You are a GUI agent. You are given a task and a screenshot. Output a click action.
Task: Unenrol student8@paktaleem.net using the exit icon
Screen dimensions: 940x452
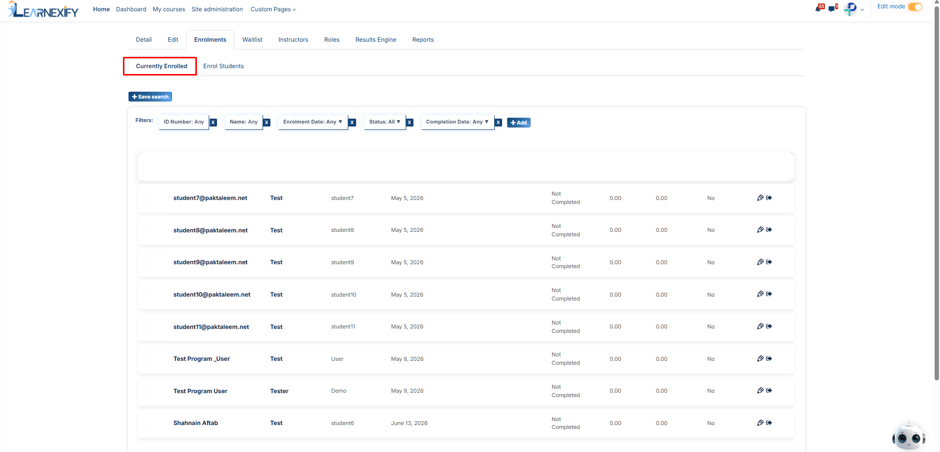(x=769, y=230)
